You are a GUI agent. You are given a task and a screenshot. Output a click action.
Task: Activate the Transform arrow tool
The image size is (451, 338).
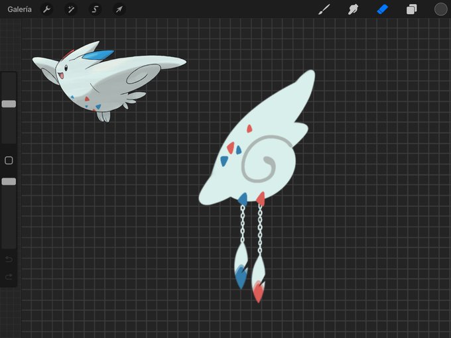119,9
